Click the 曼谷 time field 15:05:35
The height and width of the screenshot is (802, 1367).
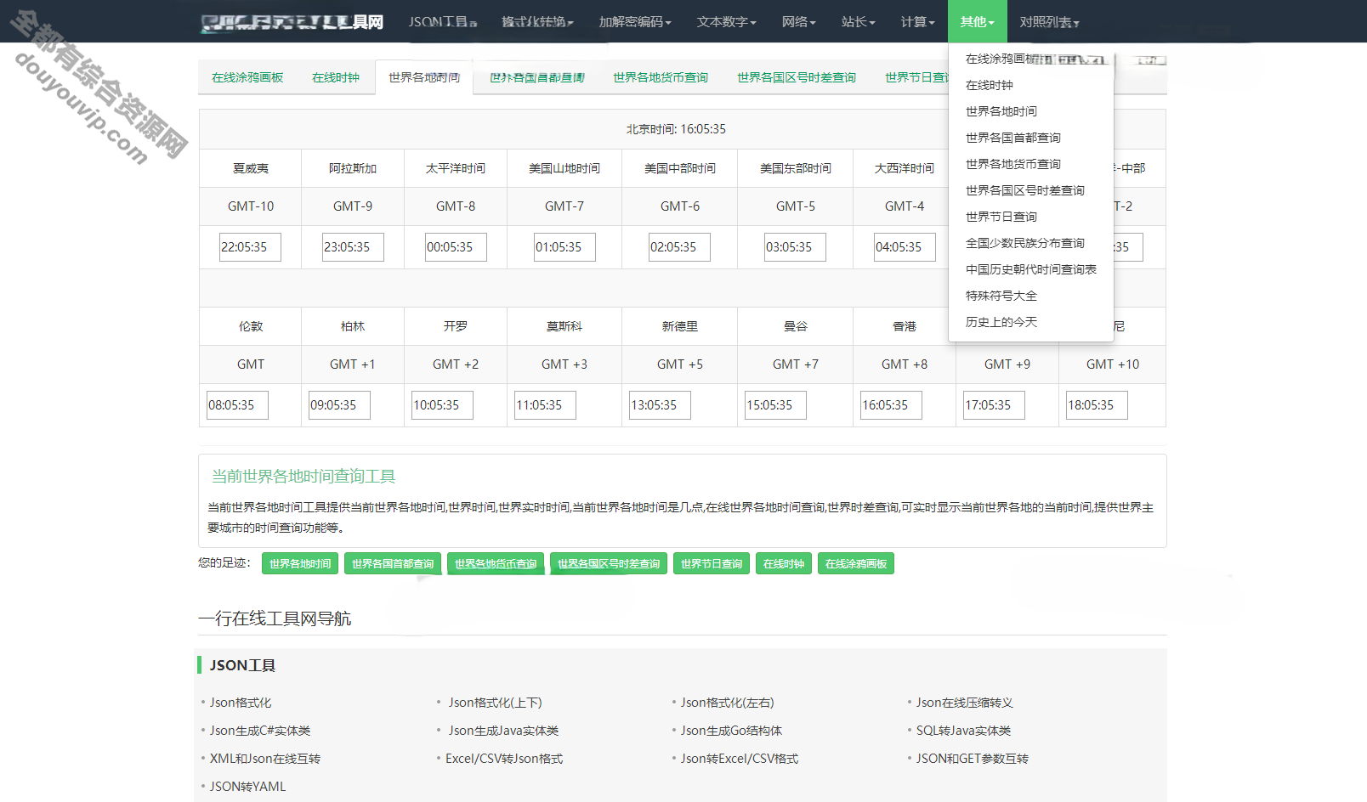tap(775, 405)
